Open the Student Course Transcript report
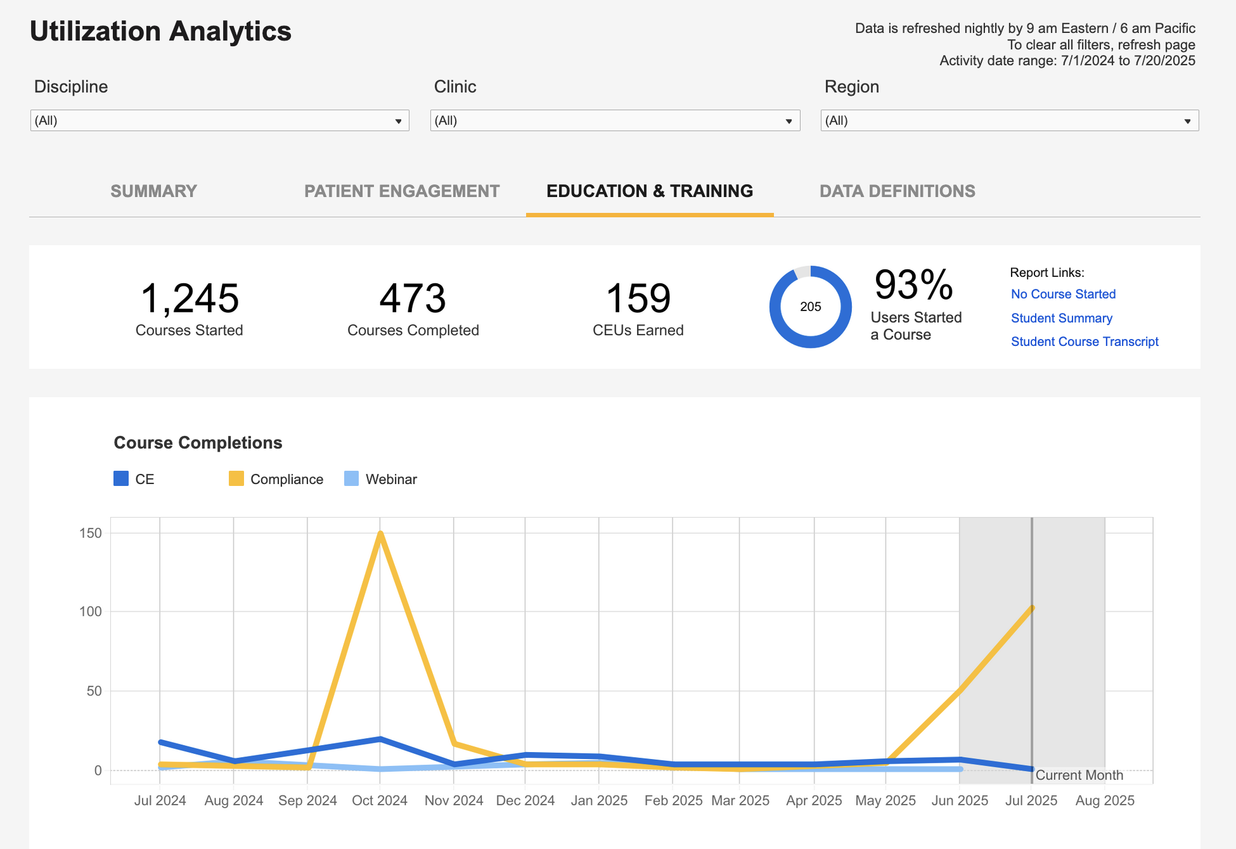Viewport: 1236px width, 849px height. [1085, 342]
